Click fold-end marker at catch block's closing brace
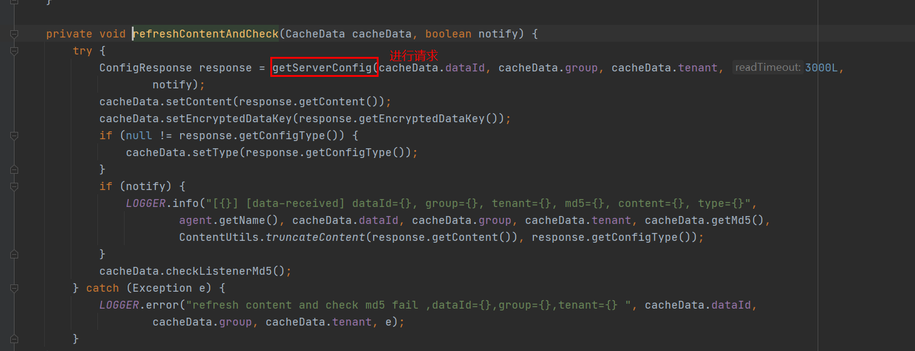 [15, 339]
